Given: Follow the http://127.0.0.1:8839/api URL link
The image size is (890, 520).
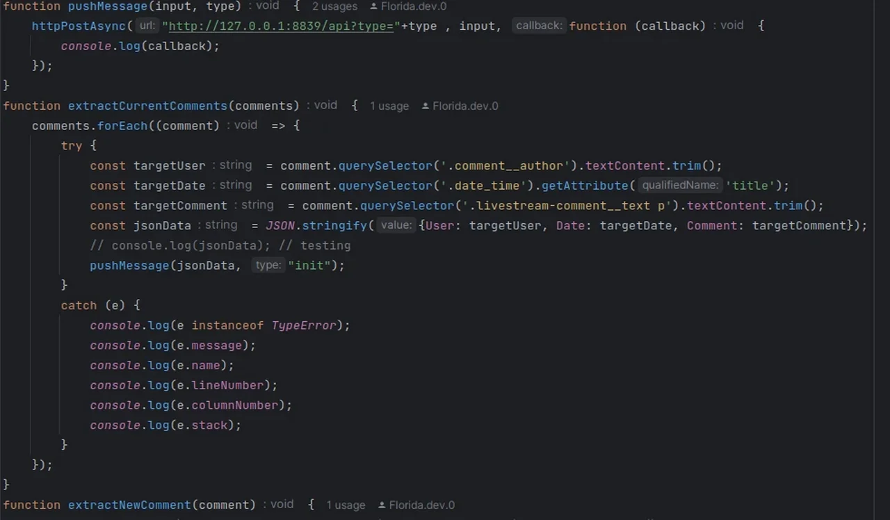Looking at the screenshot, I should point(282,26).
